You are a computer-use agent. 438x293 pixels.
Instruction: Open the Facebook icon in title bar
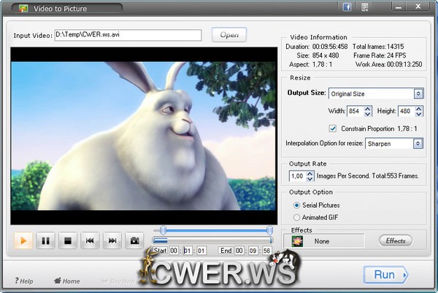coord(348,7)
